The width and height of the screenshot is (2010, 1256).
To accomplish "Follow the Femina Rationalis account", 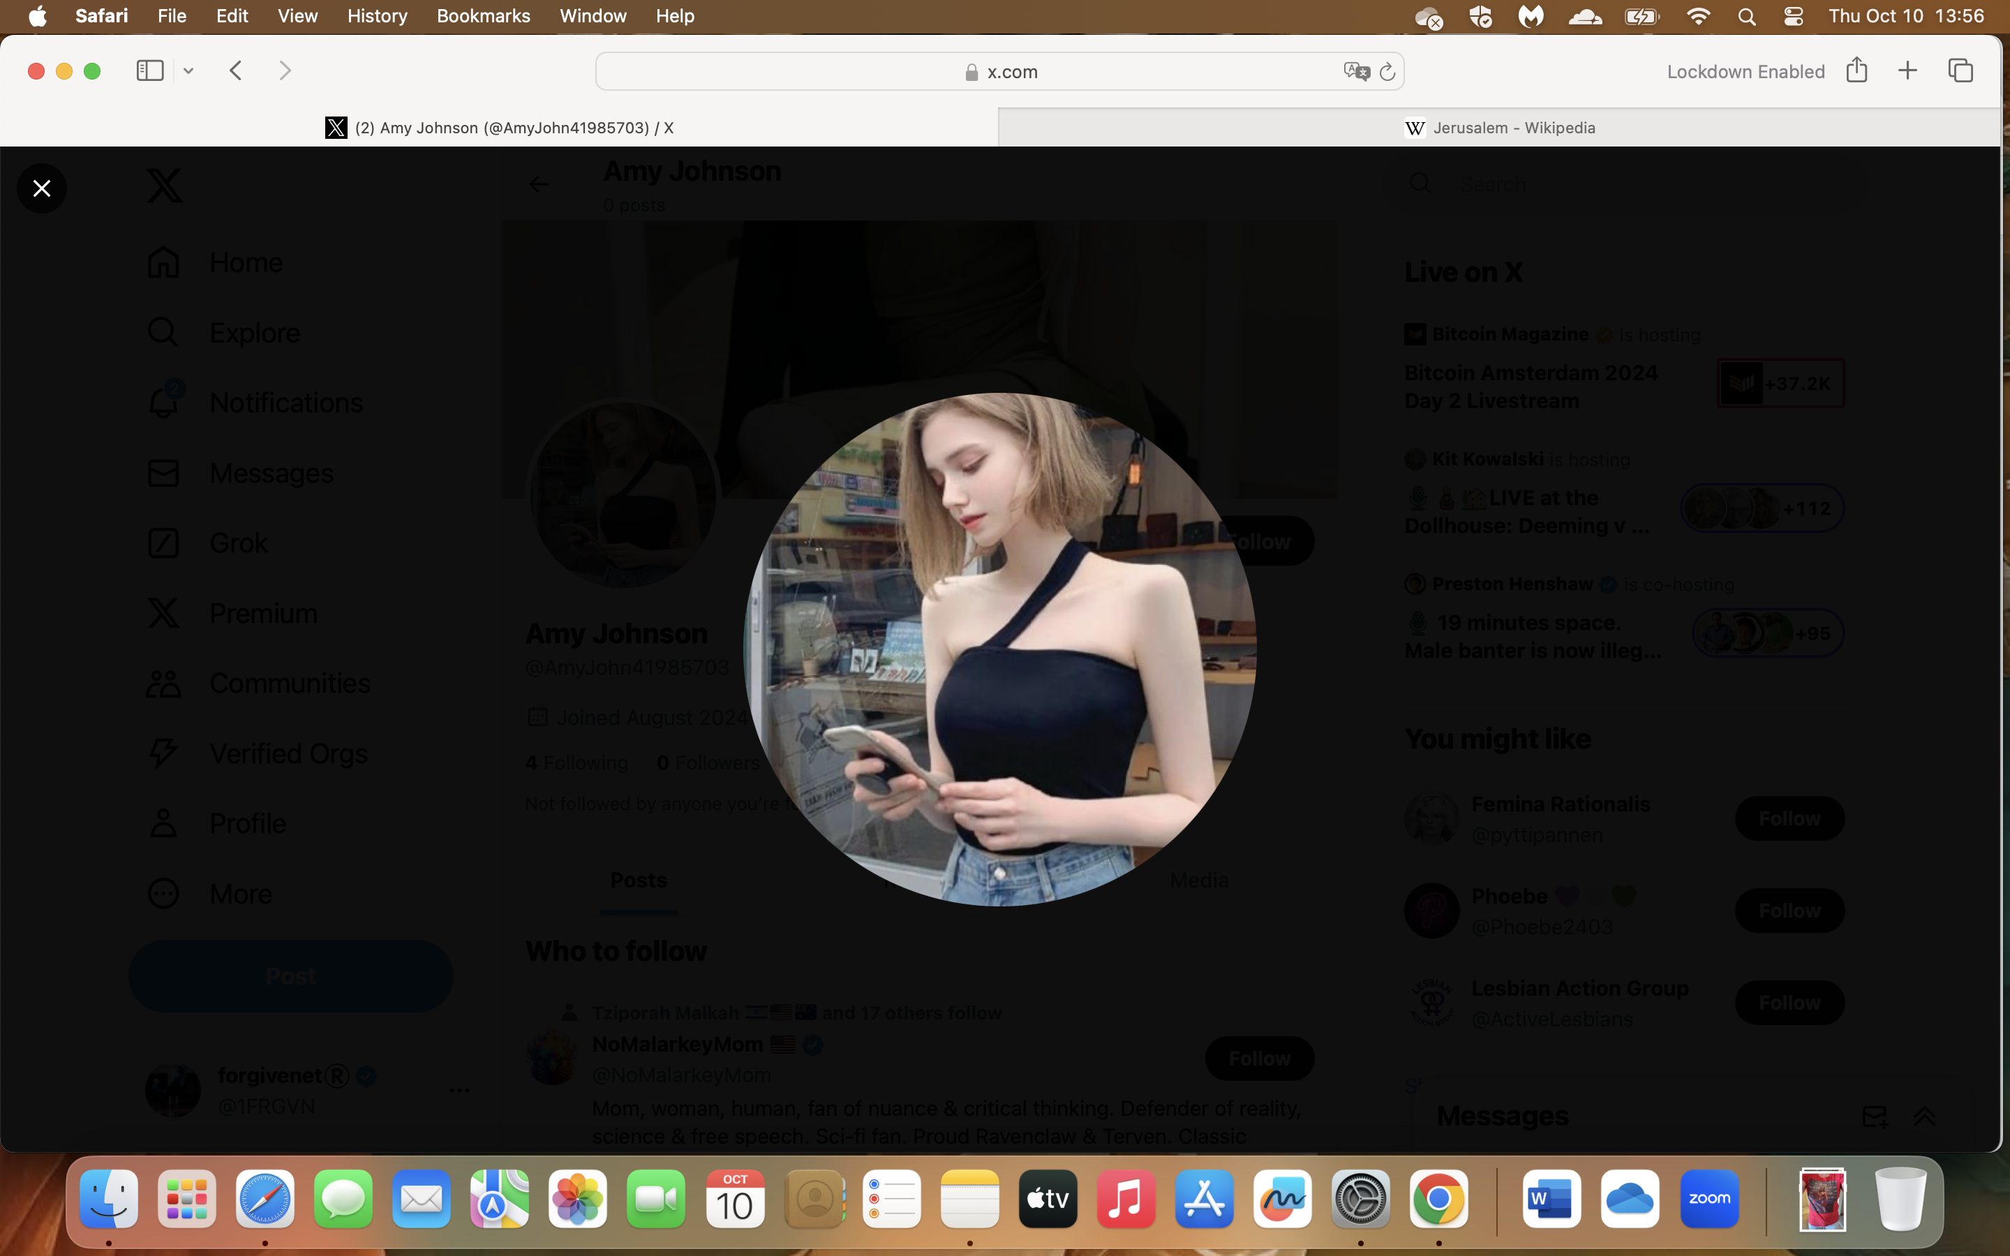I will (1789, 818).
